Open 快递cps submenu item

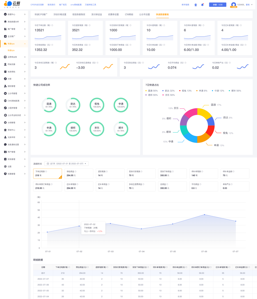11,50
